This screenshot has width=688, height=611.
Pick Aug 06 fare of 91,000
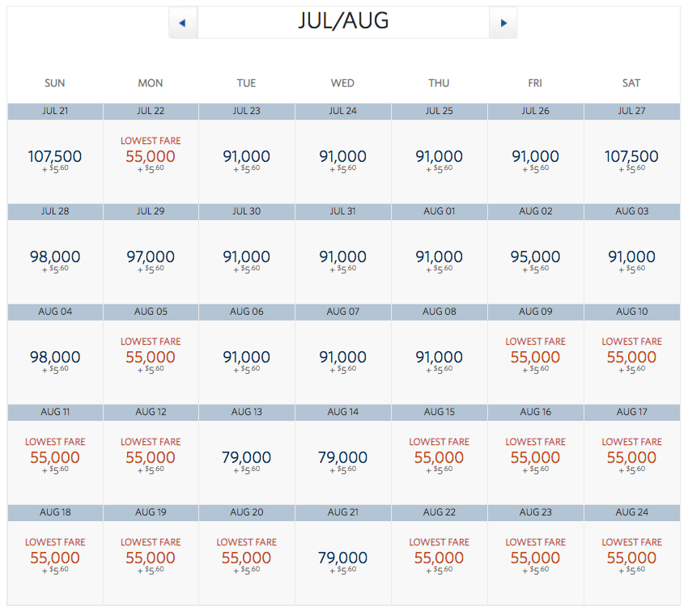(x=246, y=357)
